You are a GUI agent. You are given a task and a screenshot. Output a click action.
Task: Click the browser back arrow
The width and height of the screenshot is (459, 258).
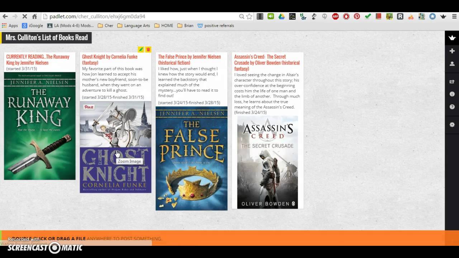[x=5, y=16]
